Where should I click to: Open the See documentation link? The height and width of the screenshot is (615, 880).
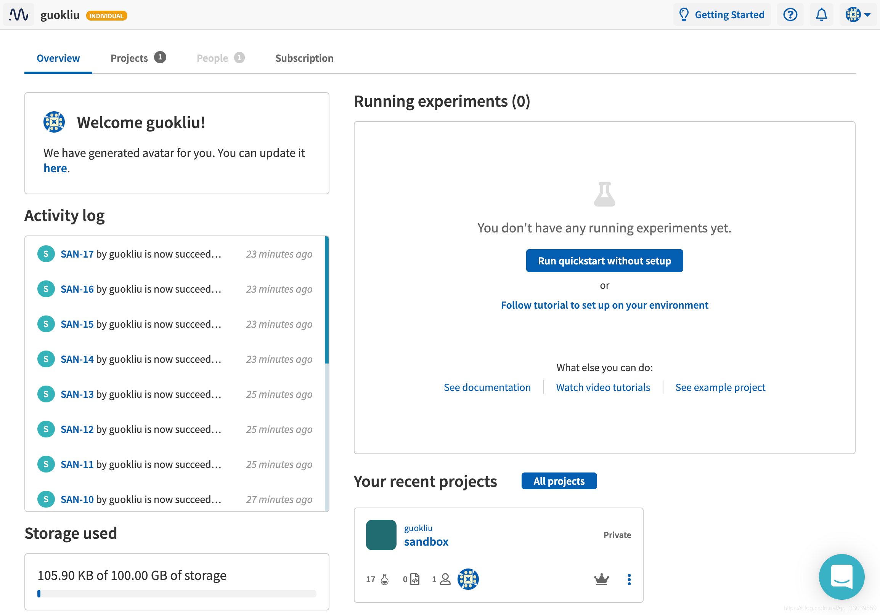point(487,388)
